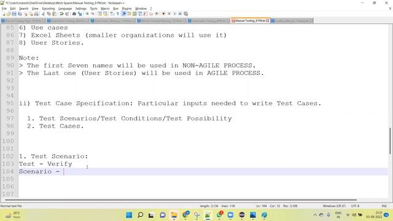393x221 pixels.
Task: Open the Settings menu
Action: (x=80, y=9)
